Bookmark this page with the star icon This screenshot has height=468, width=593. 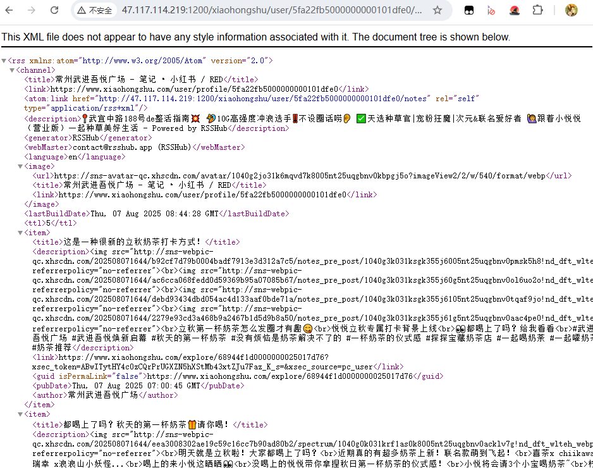[437, 10]
